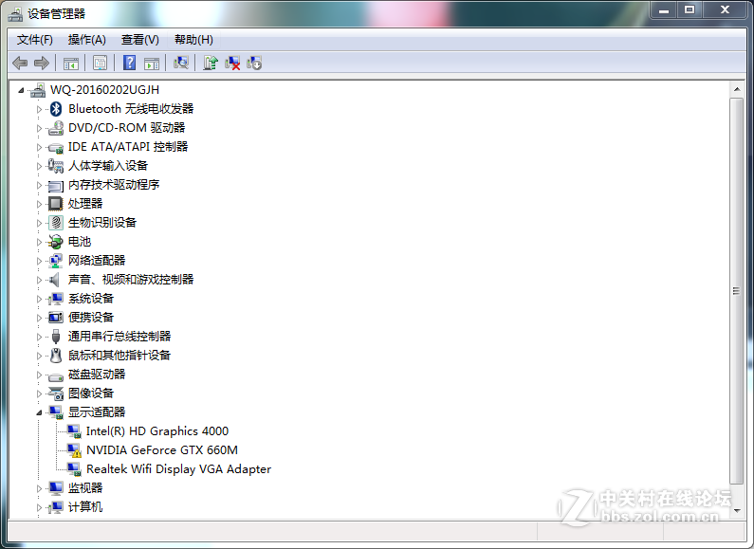This screenshot has height=549, width=754.
Task: Click the scrollbar down arrow
Action: click(736, 510)
